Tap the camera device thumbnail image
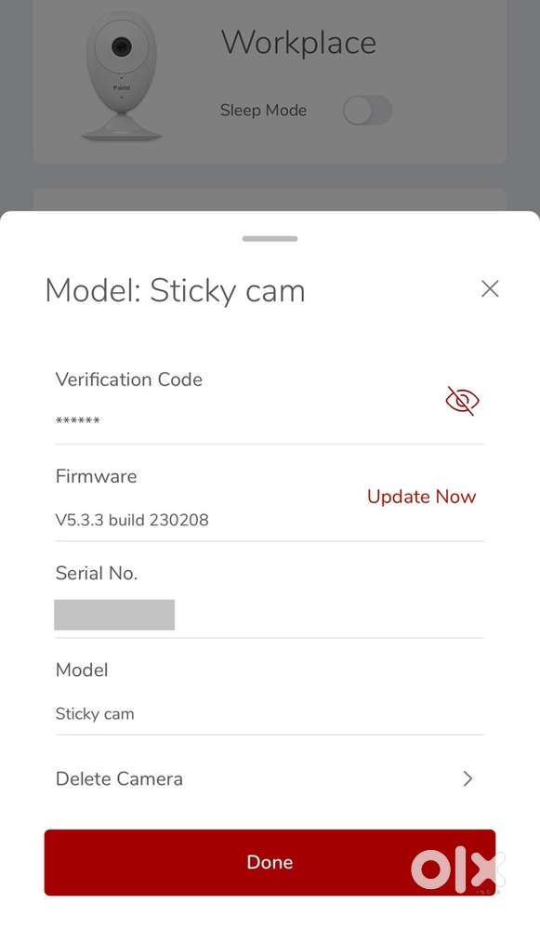This screenshot has width=540, height=929. (121, 74)
